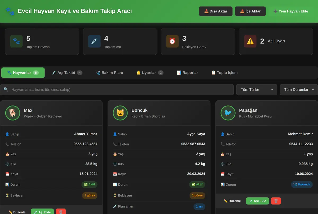318x214 pixels.
Task: Click the Toplam Aşı count 4
Action: [106, 38]
